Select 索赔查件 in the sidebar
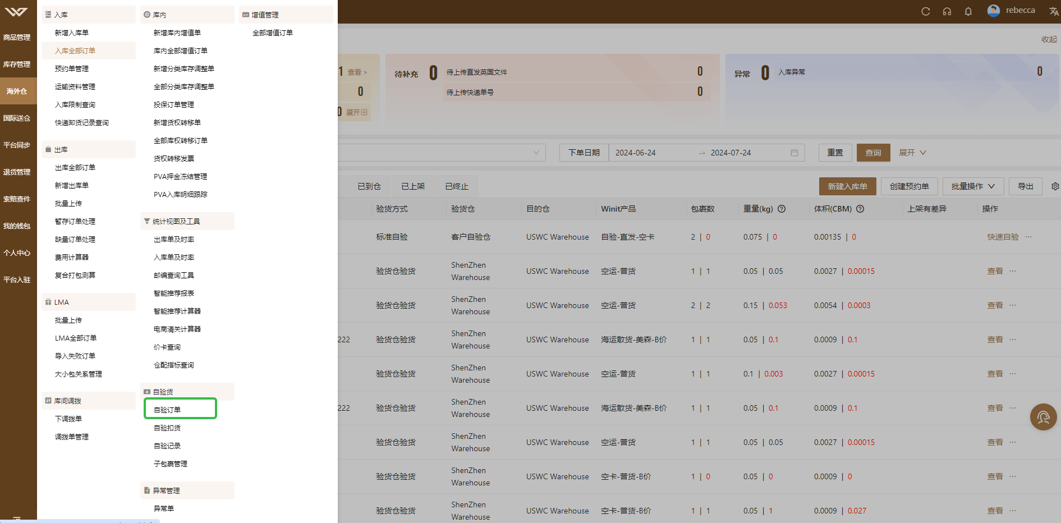Image resolution: width=1061 pixels, height=523 pixels. click(17, 199)
